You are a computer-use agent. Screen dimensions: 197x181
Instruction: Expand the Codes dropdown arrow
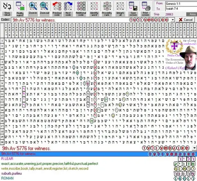click(173, 20)
